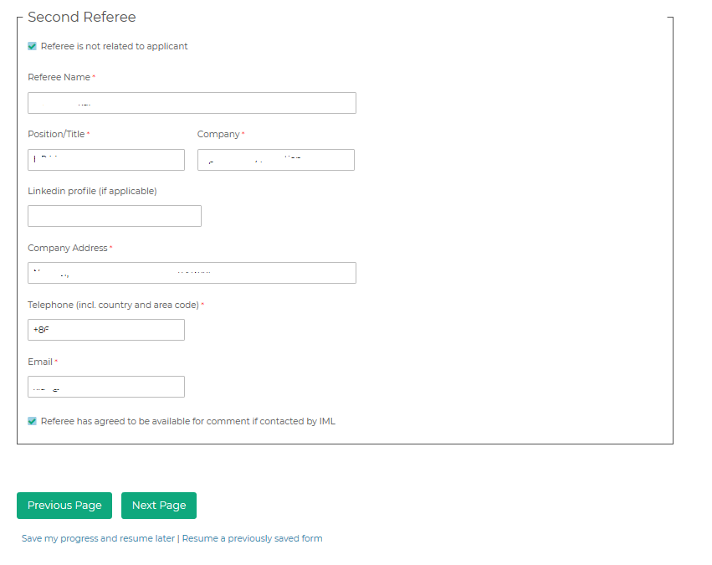712x565 pixels.
Task: Click the 'Company Address' label text
Action: [x=67, y=249]
